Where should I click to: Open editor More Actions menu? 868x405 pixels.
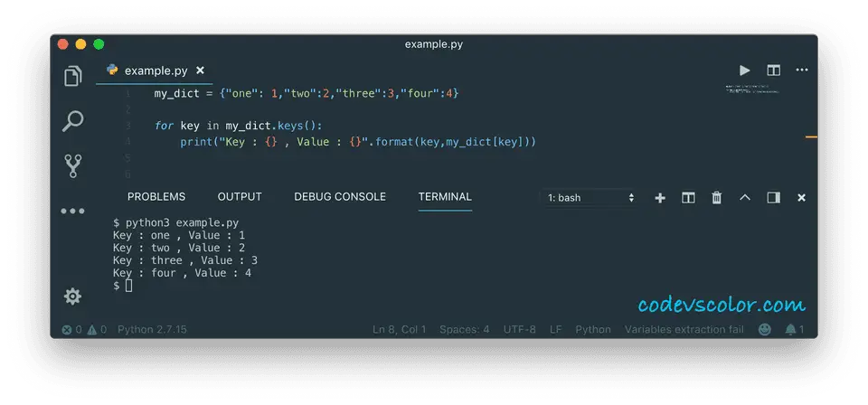pos(802,70)
